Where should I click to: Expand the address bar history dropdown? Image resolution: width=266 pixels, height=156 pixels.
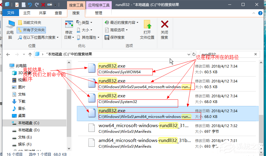(189, 54)
